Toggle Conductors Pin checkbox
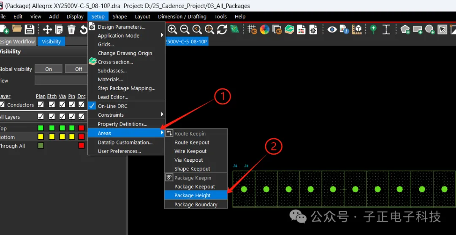This screenshot has height=235, width=456. click(72, 104)
